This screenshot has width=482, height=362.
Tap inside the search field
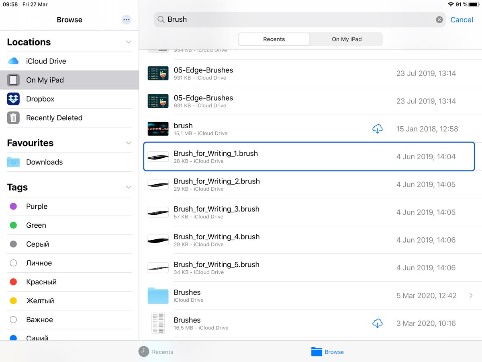point(281,19)
